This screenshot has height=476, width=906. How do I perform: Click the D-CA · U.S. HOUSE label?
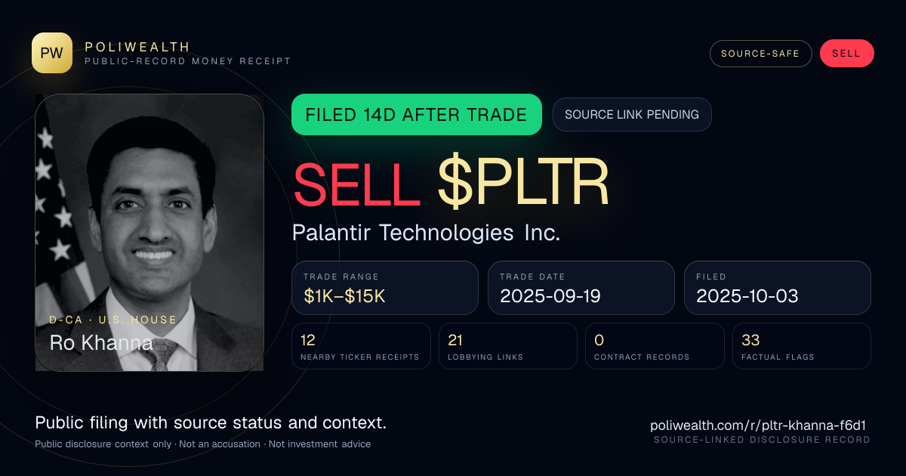click(x=113, y=320)
